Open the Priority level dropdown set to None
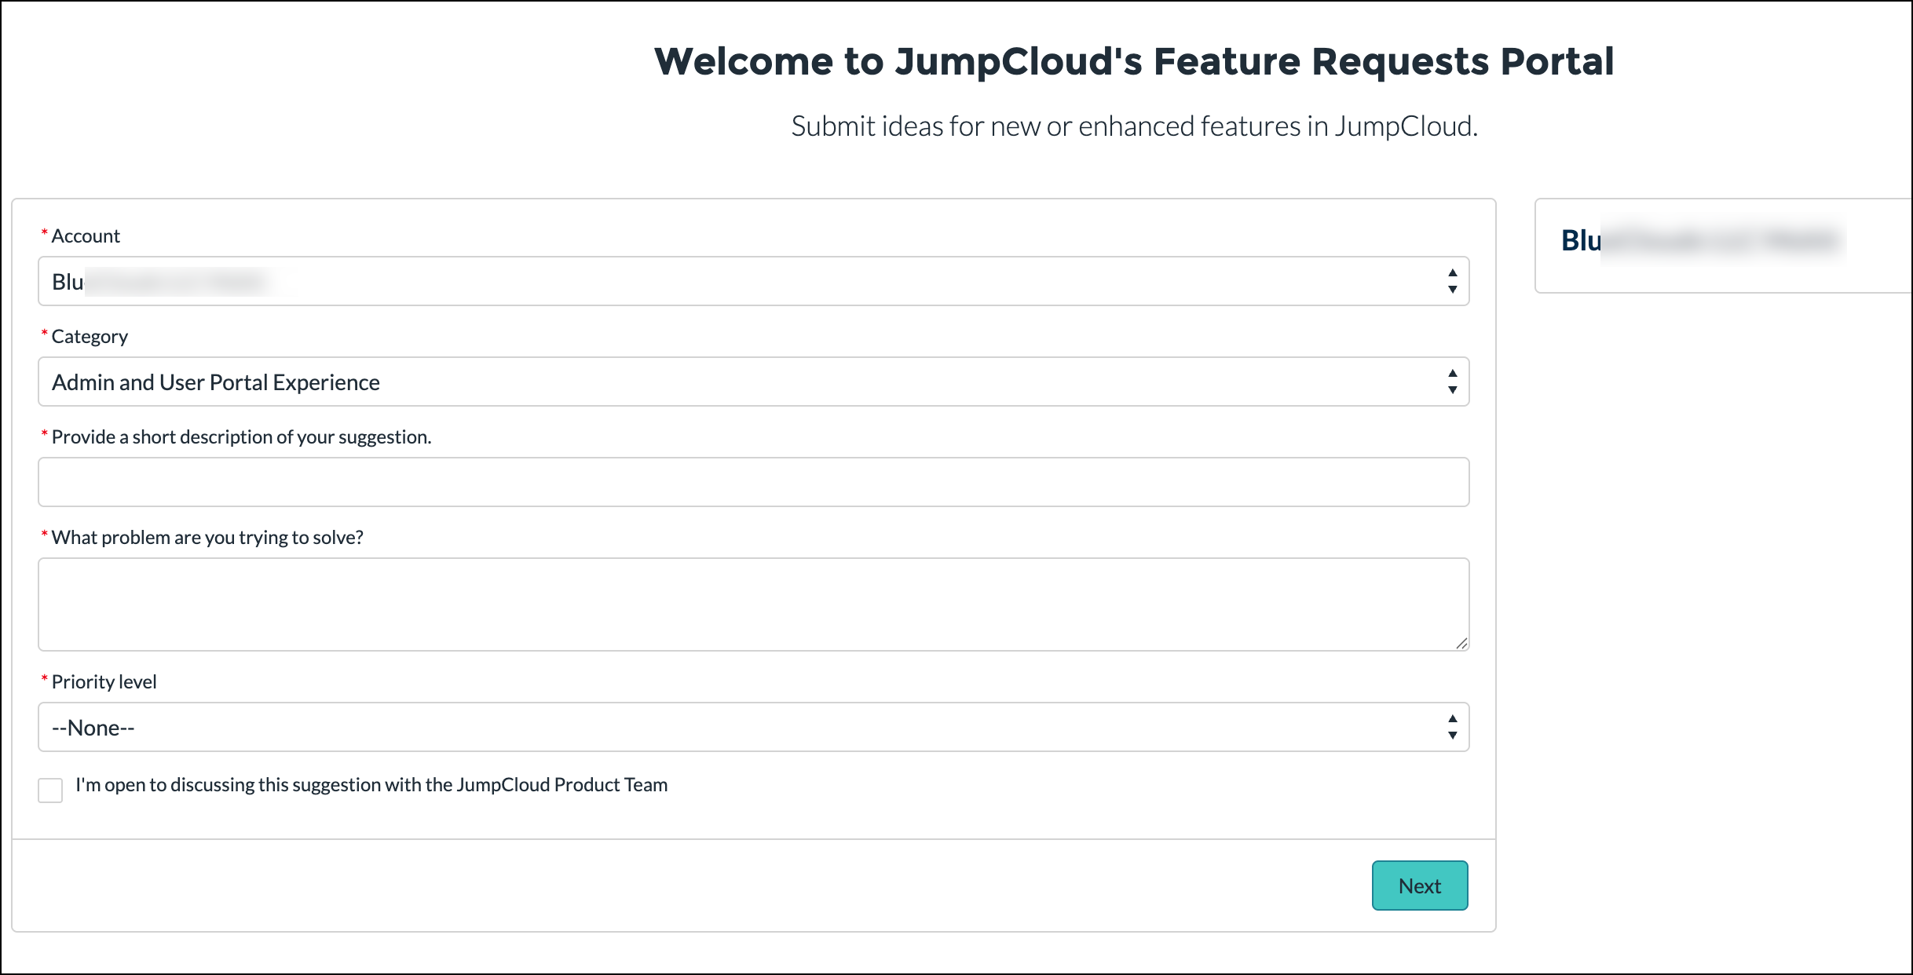Image resolution: width=1913 pixels, height=975 pixels. [x=752, y=727]
